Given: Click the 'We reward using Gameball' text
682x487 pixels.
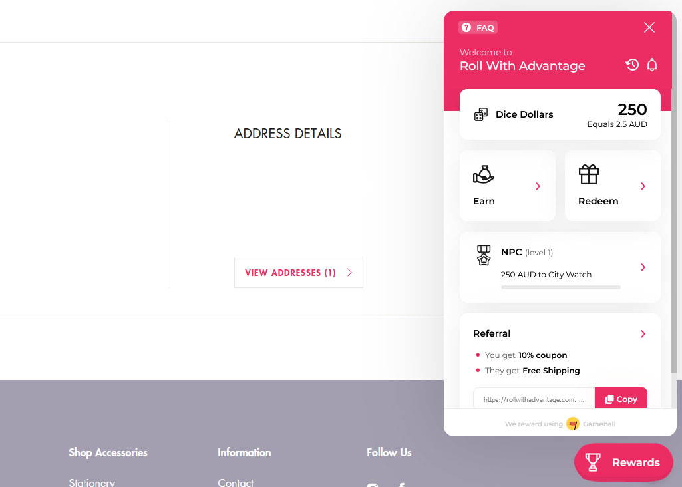Looking at the screenshot, I should [560, 424].
